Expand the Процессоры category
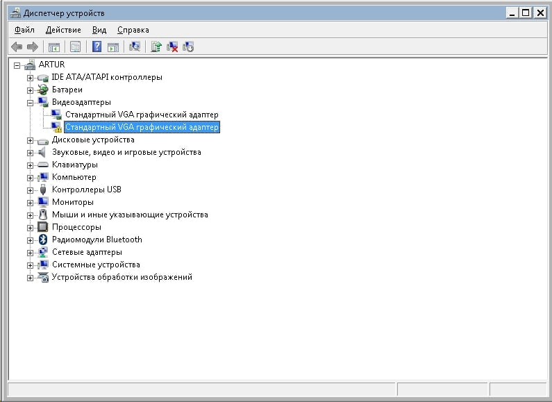Image resolution: width=552 pixels, height=402 pixels. point(31,228)
